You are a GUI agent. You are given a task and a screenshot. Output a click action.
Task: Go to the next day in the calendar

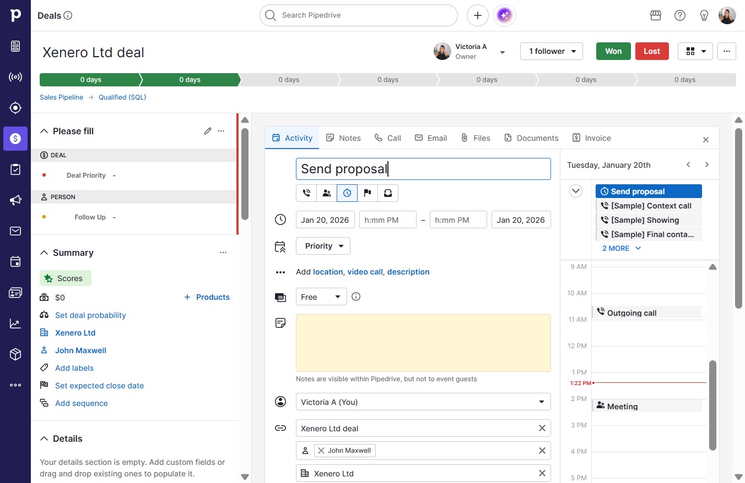tap(707, 164)
